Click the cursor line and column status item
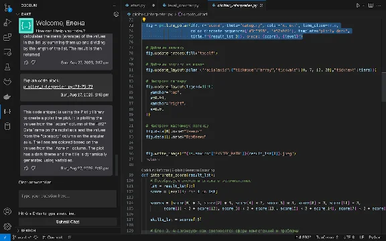 click(304, 237)
